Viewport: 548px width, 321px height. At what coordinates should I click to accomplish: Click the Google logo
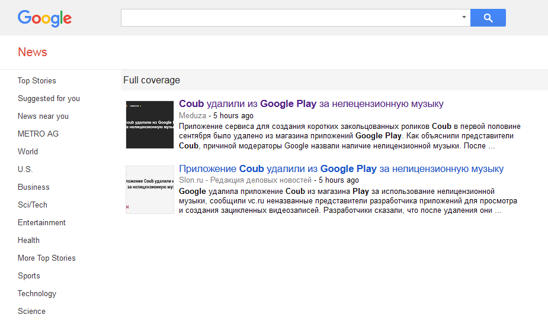tap(45, 18)
